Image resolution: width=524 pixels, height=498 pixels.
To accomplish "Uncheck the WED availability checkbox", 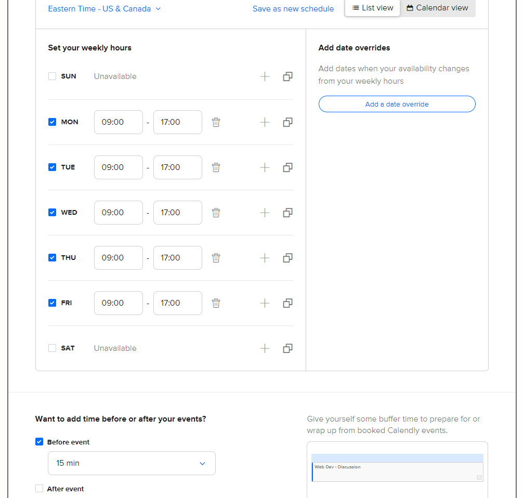I will [x=52, y=212].
